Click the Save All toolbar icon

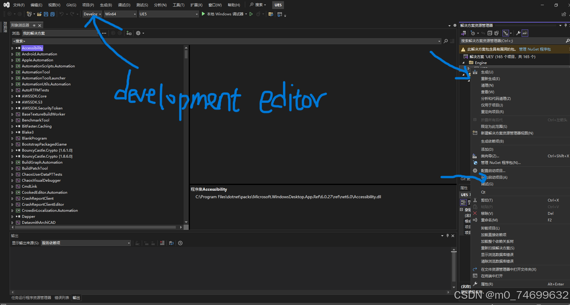(52, 14)
